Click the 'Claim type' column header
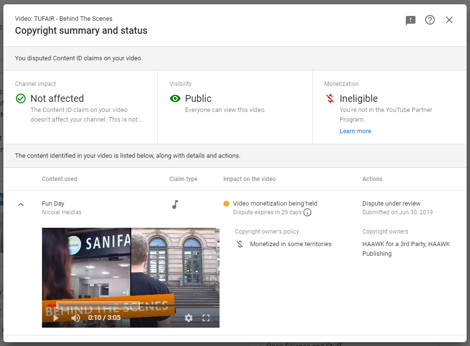The width and height of the screenshot is (470, 346). pos(183,179)
